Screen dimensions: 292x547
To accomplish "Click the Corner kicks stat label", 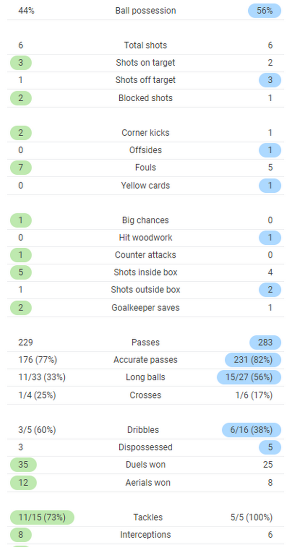I will [146, 133].
